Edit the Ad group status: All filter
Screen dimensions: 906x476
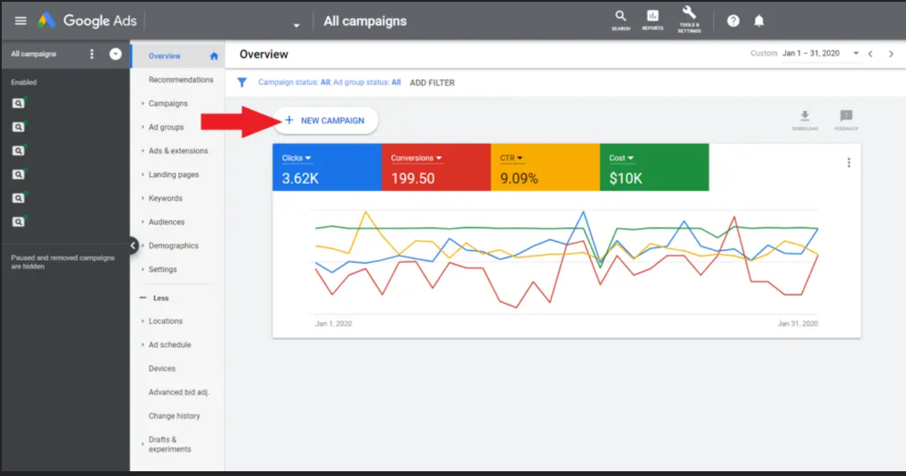pyautogui.click(x=367, y=83)
